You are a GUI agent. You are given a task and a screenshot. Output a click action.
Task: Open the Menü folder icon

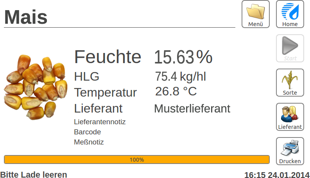coord(255,14)
